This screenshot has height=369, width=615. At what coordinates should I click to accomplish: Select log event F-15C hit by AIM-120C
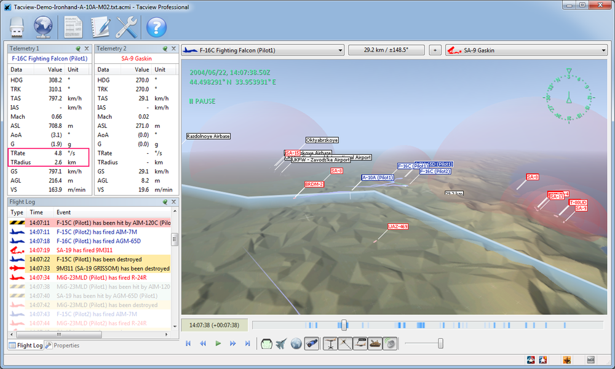pos(90,223)
